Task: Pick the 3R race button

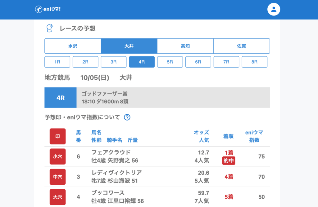Action: pos(114,62)
